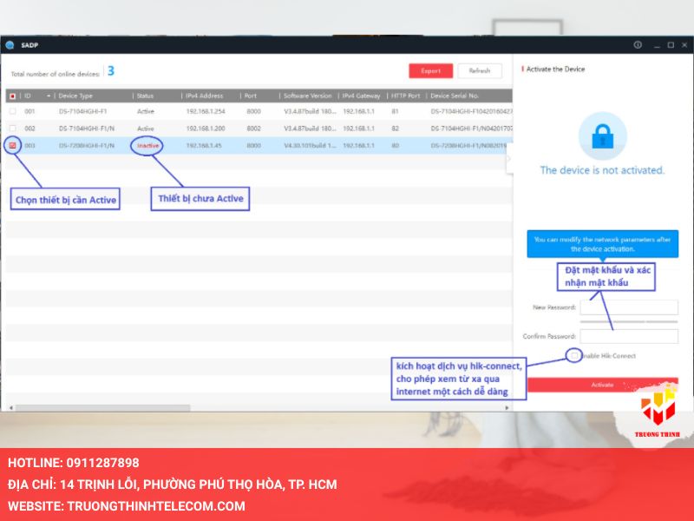Enable the Hik-Connect checkbox
The height and width of the screenshot is (521, 694).
point(574,355)
